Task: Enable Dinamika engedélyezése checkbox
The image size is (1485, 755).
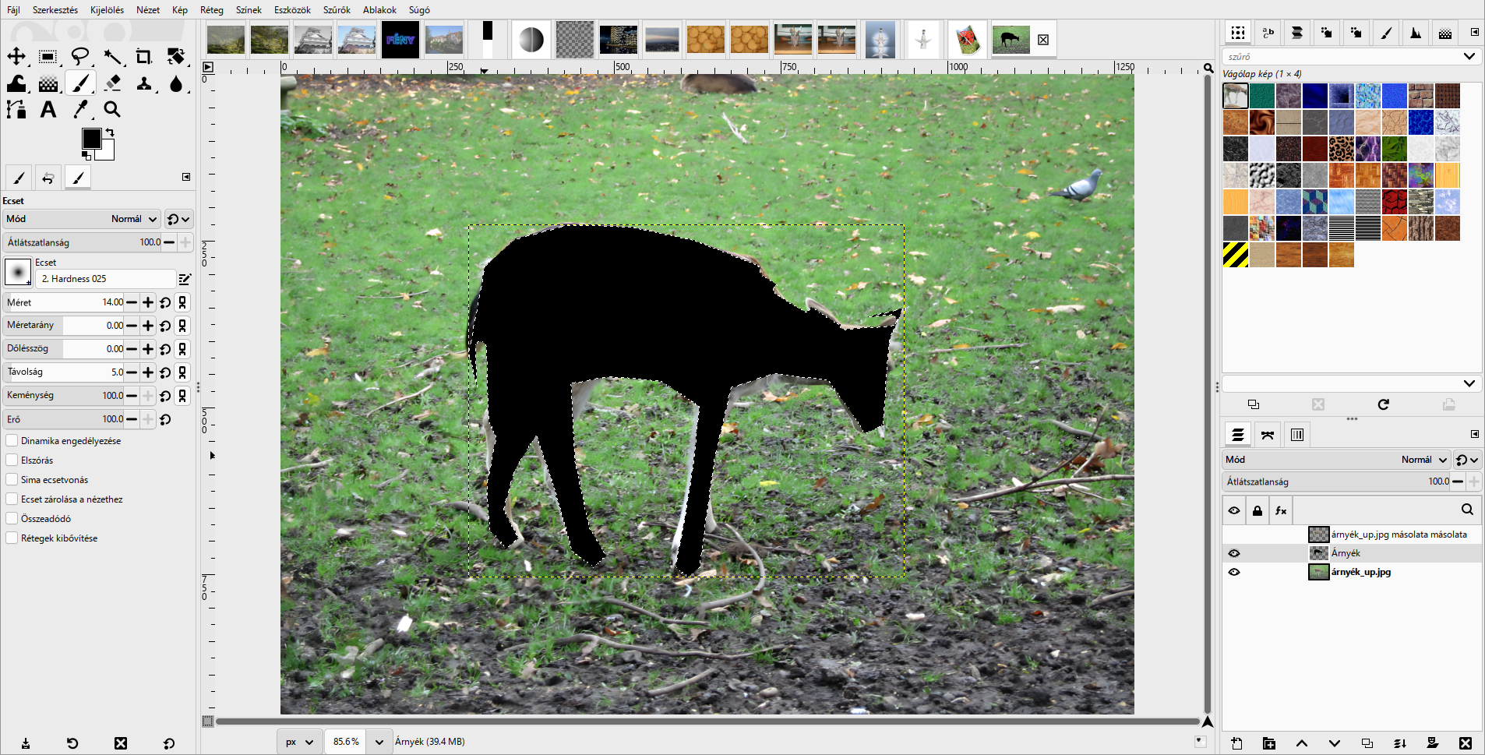Action: pyautogui.click(x=12, y=441)
